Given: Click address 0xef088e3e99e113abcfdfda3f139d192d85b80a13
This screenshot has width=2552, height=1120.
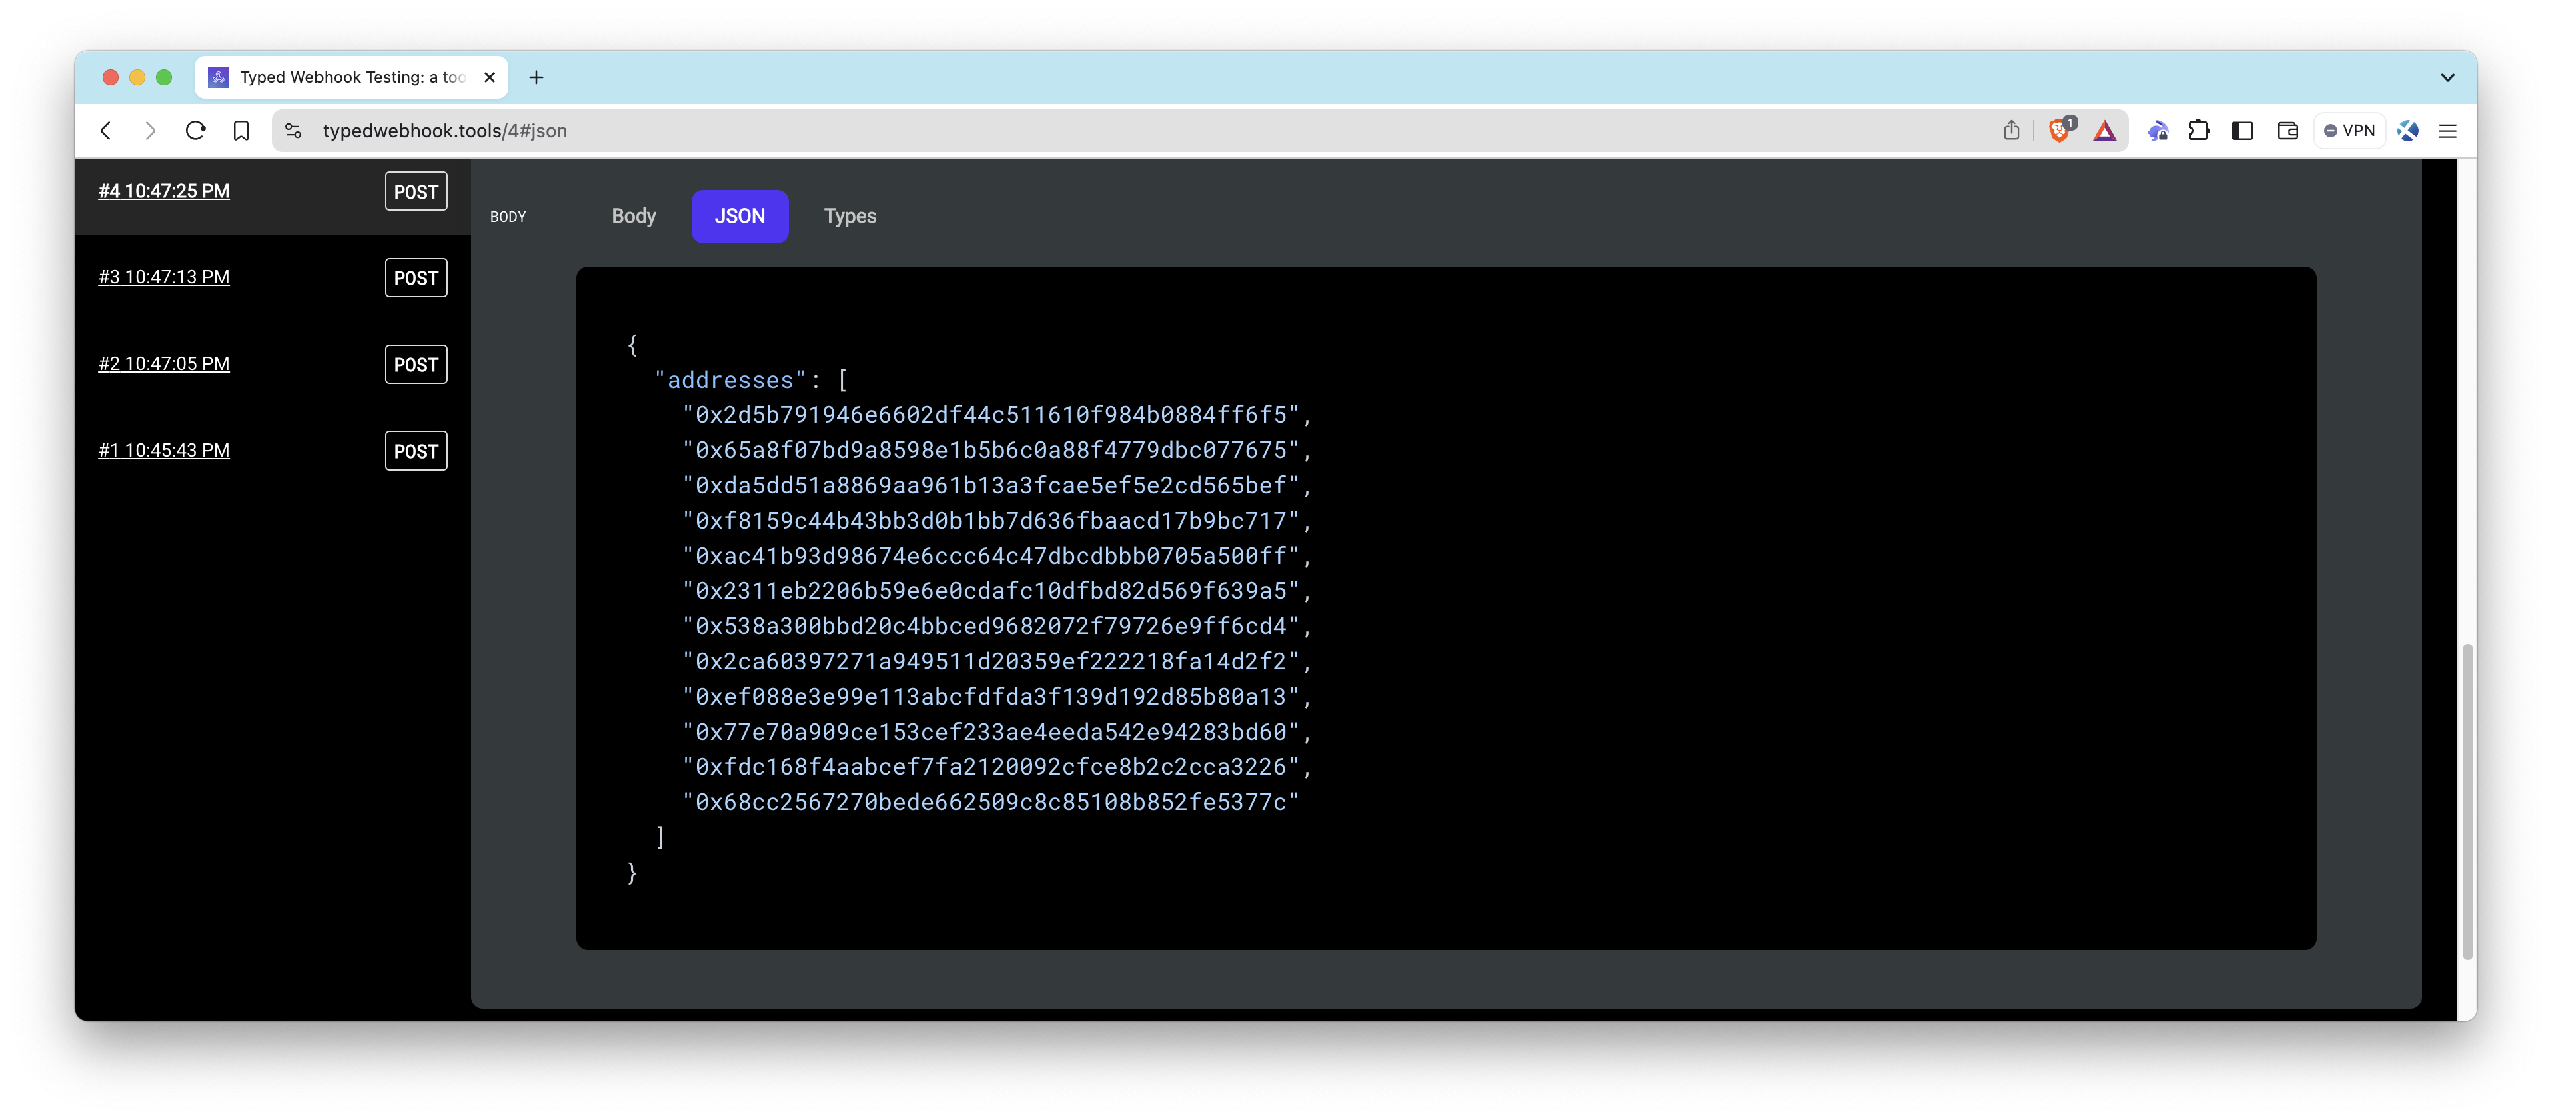Looking at the screenshot, I should coord(991,696).
